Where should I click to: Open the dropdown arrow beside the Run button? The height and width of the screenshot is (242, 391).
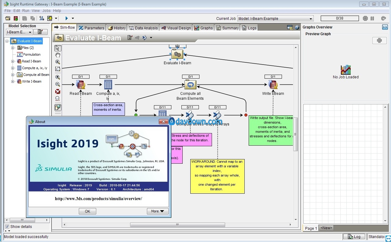[x=73, y=18]
